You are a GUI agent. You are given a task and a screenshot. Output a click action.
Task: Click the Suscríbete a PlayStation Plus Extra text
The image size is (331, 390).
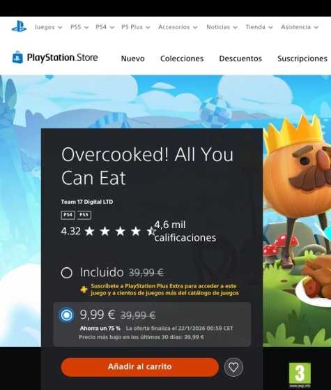pos(164,290)
